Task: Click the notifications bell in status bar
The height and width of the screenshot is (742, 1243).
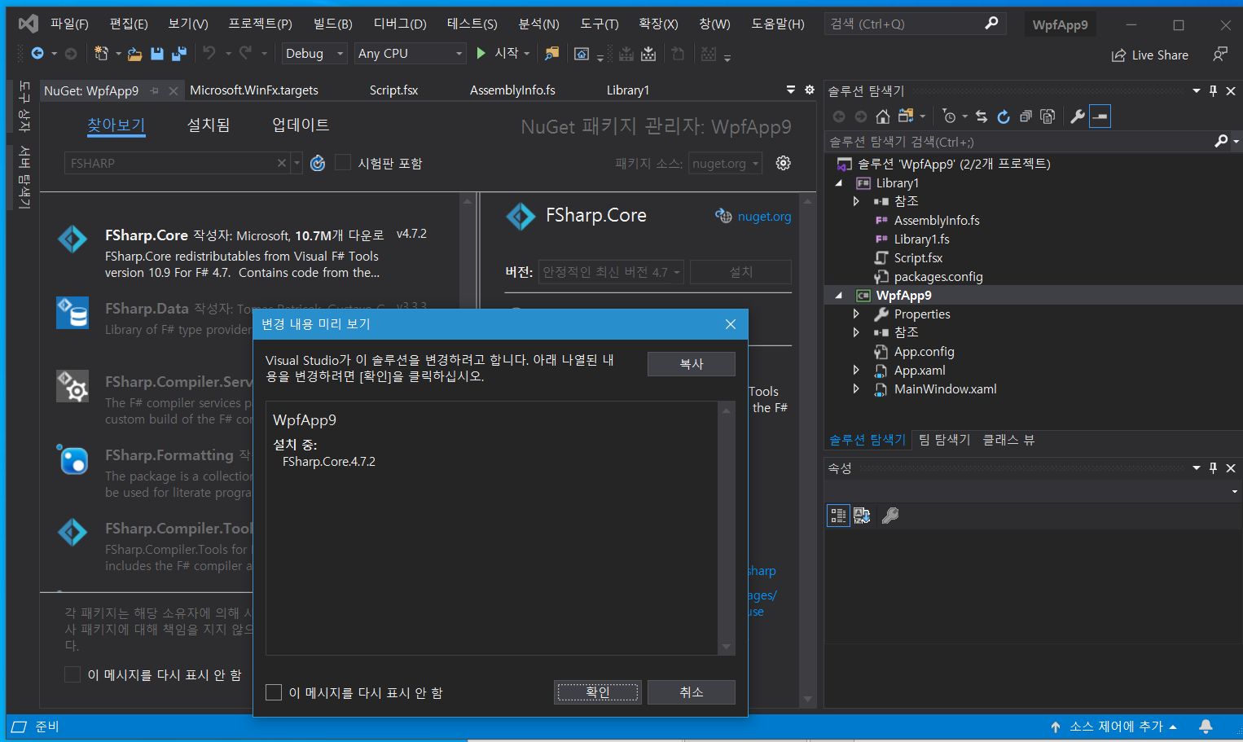Action: click(1206, 726)
